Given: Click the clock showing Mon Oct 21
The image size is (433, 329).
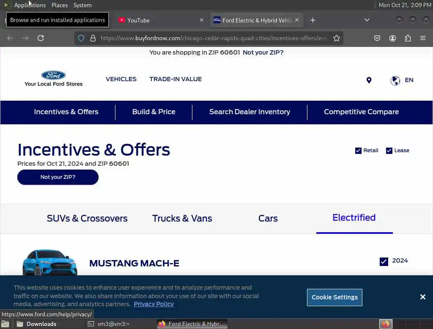Looking at the screenshot, I should pyautogui.click(x=405, y=5).
